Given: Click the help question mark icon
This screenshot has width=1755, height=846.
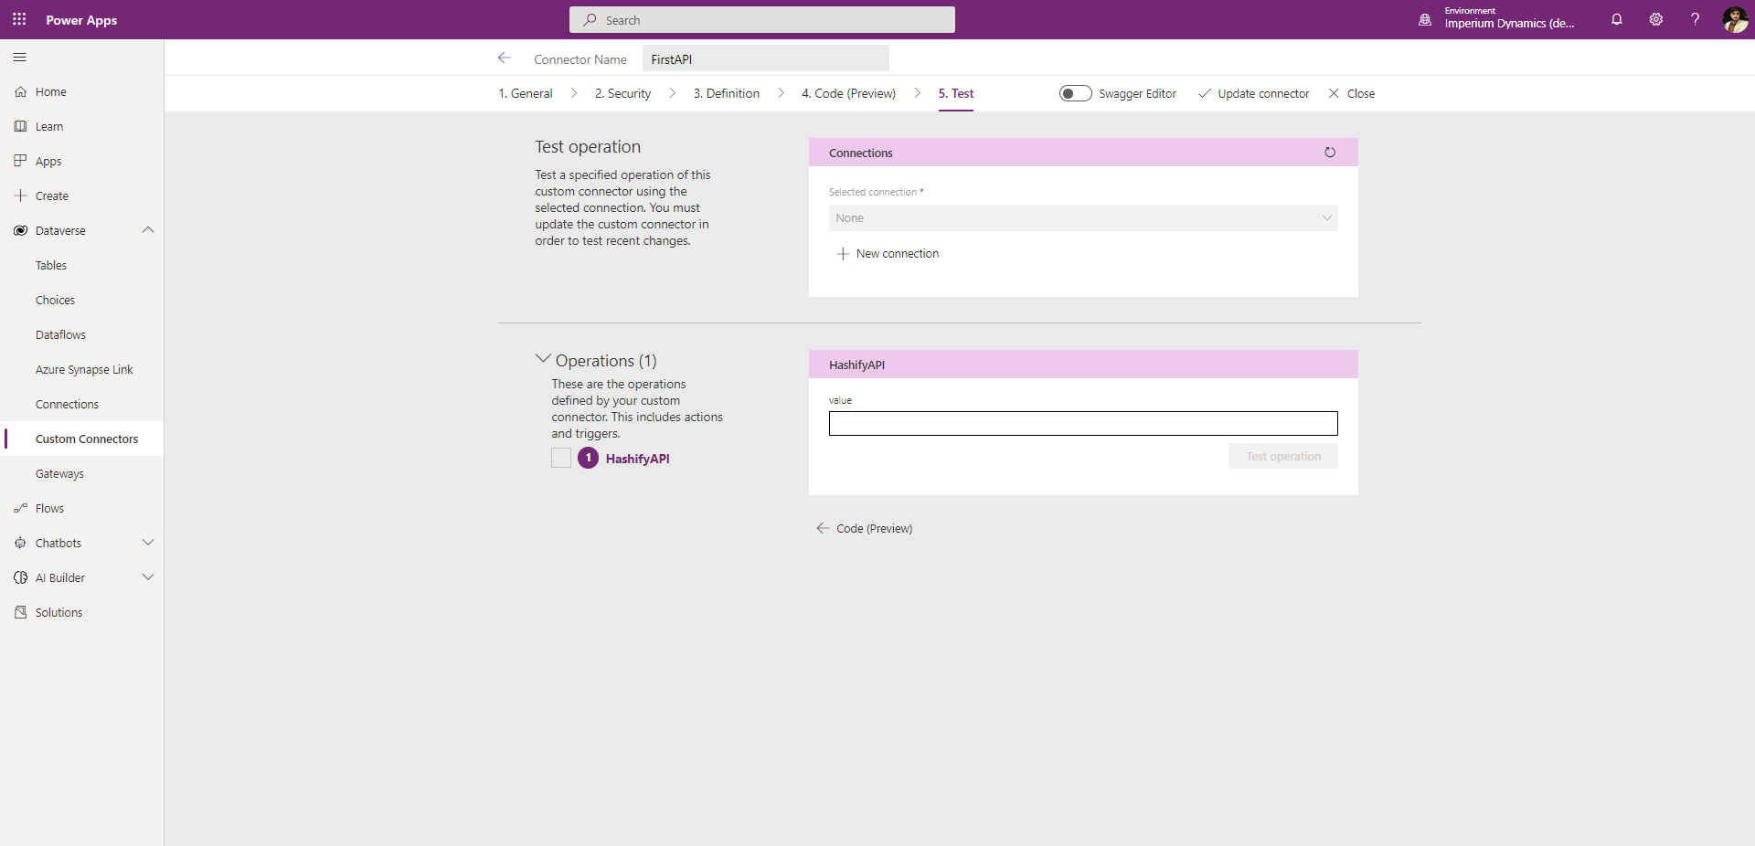Looking at the screenshot, I should click(1695, 19).
